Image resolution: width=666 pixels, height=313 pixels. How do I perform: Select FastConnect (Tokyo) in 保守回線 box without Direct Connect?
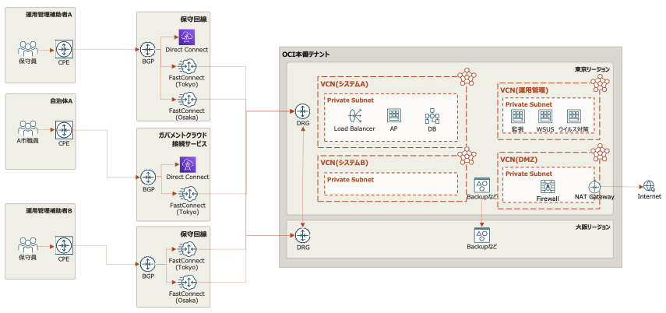pyautogui.click(x=187, y=248)
